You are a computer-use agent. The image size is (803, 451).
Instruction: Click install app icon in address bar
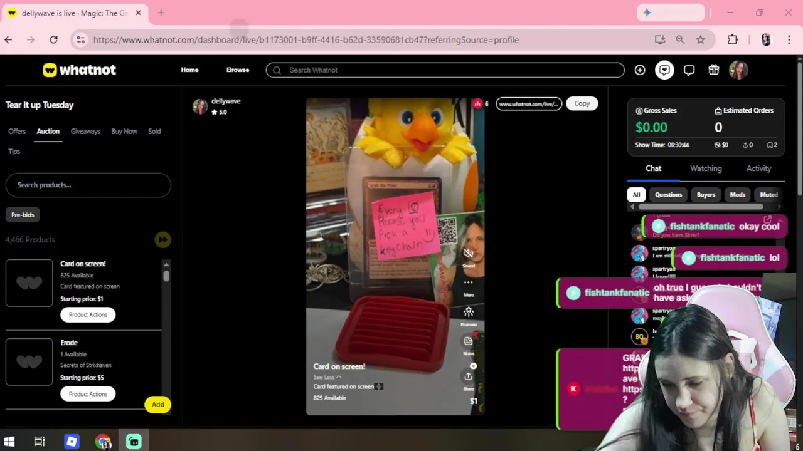click(x=660, y=39)
